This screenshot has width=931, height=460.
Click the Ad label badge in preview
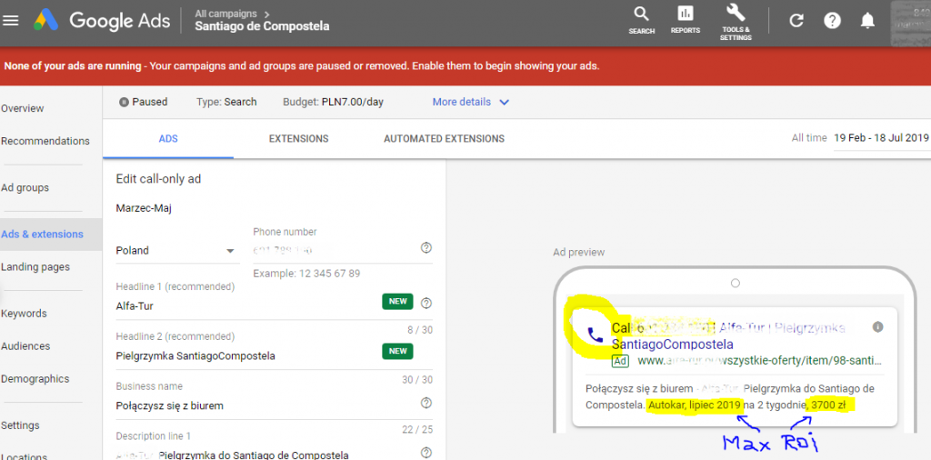(x=620, y=361)
